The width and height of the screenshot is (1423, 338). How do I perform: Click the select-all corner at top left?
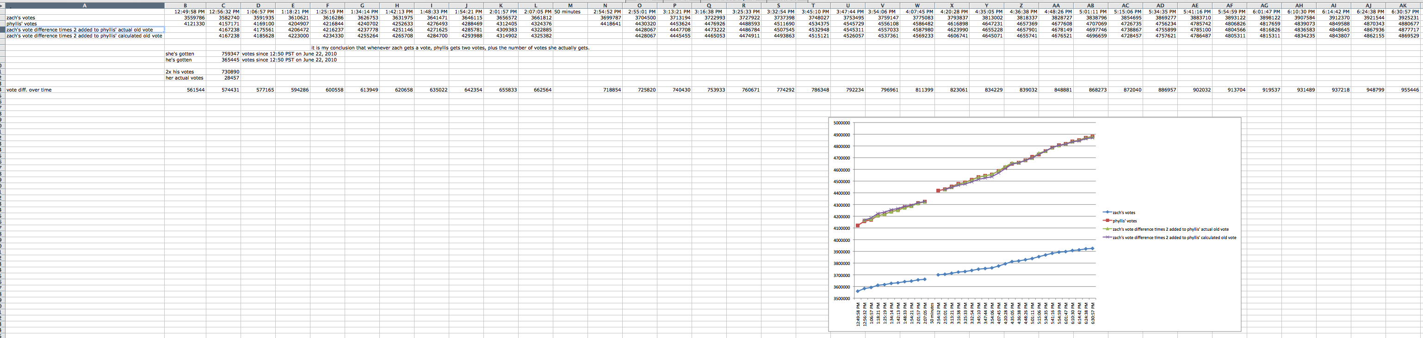(2, 6)
